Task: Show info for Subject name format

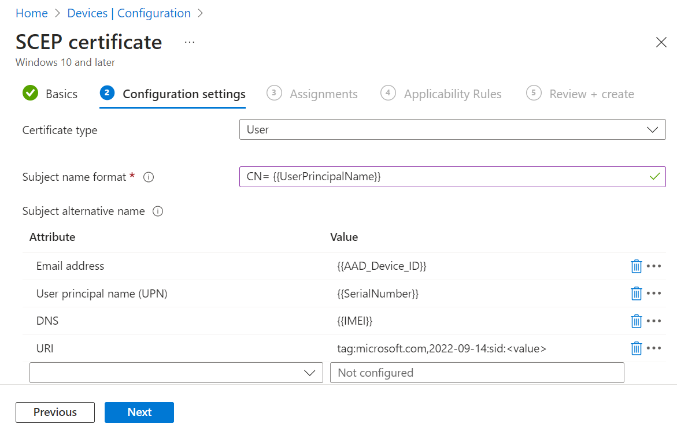Action: (x=148, y=177)
